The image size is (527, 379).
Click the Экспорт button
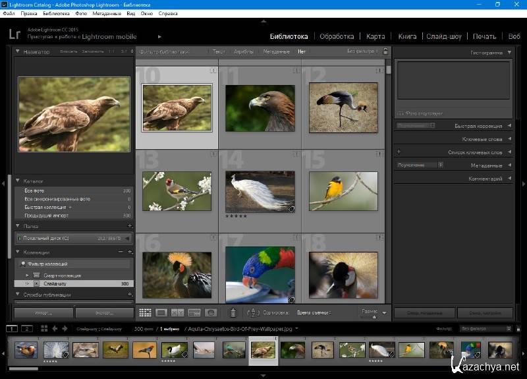click(104, 313)
